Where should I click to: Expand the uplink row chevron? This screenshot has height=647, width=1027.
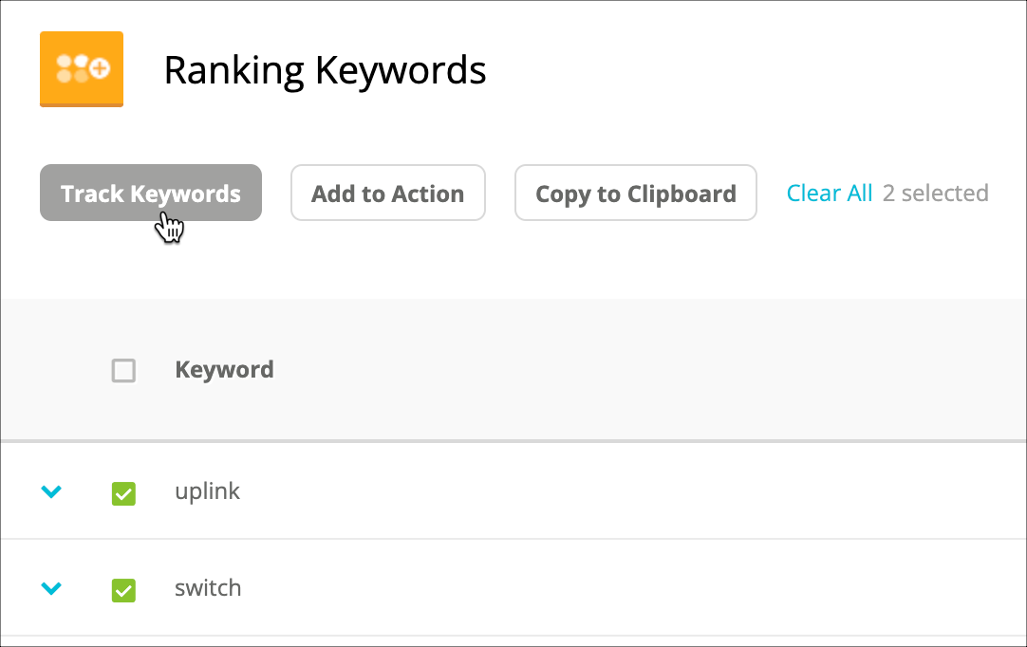[x=51, y=492]
